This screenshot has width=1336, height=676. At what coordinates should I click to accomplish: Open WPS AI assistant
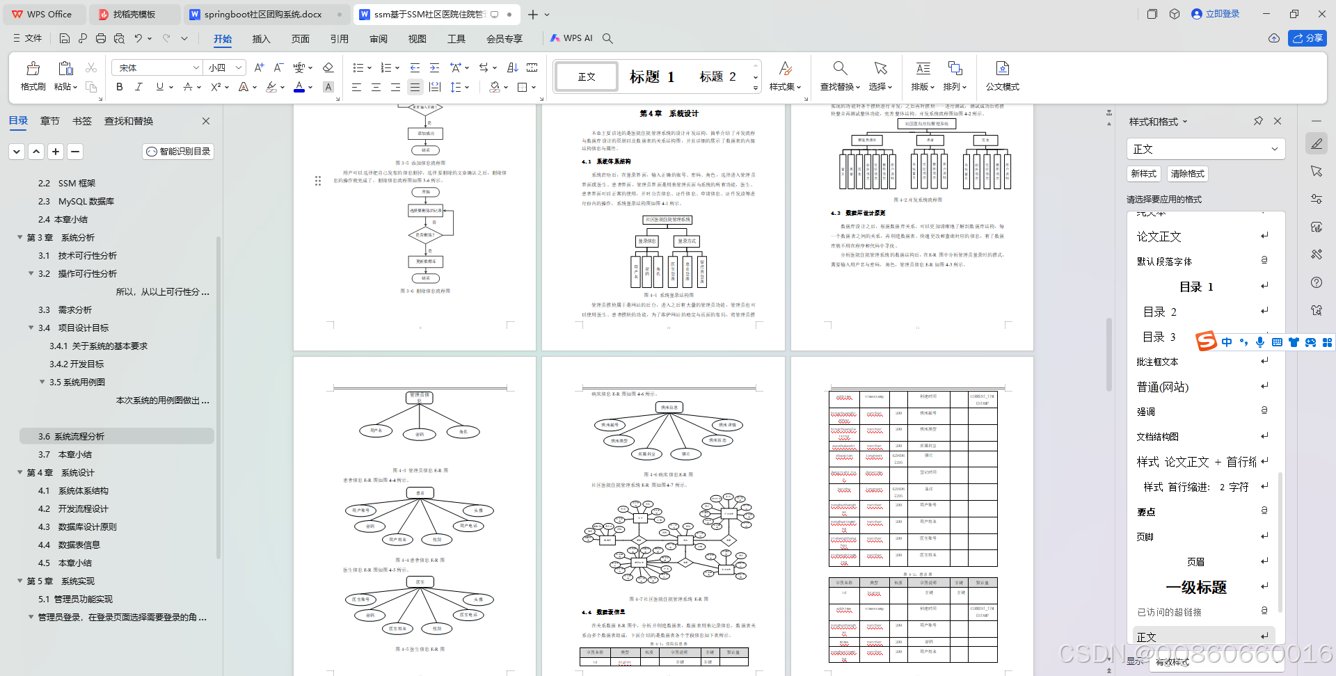573,38
